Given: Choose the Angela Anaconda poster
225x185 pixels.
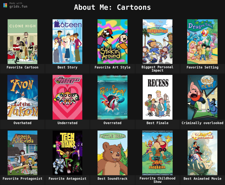Looking at the screenshot, I should pyautogui.click(x=23, y=153).
